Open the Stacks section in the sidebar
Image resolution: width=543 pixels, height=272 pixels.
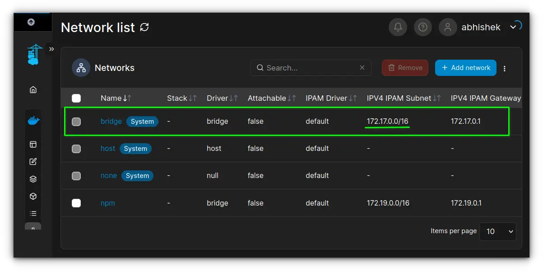pos(32,178)
